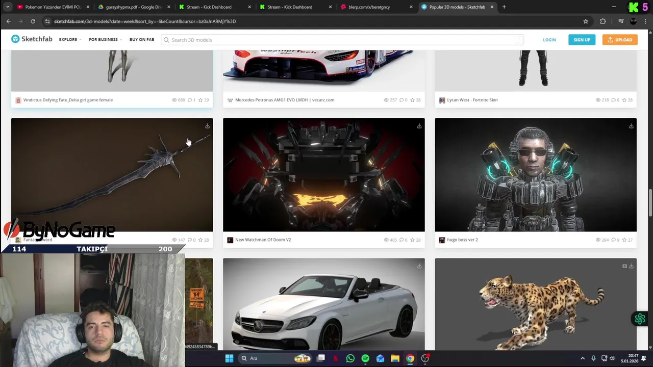Click the page vertical scrollbar thumb
Image resolution: width=653 pixels, height=367 pixels.
[650, 203]
